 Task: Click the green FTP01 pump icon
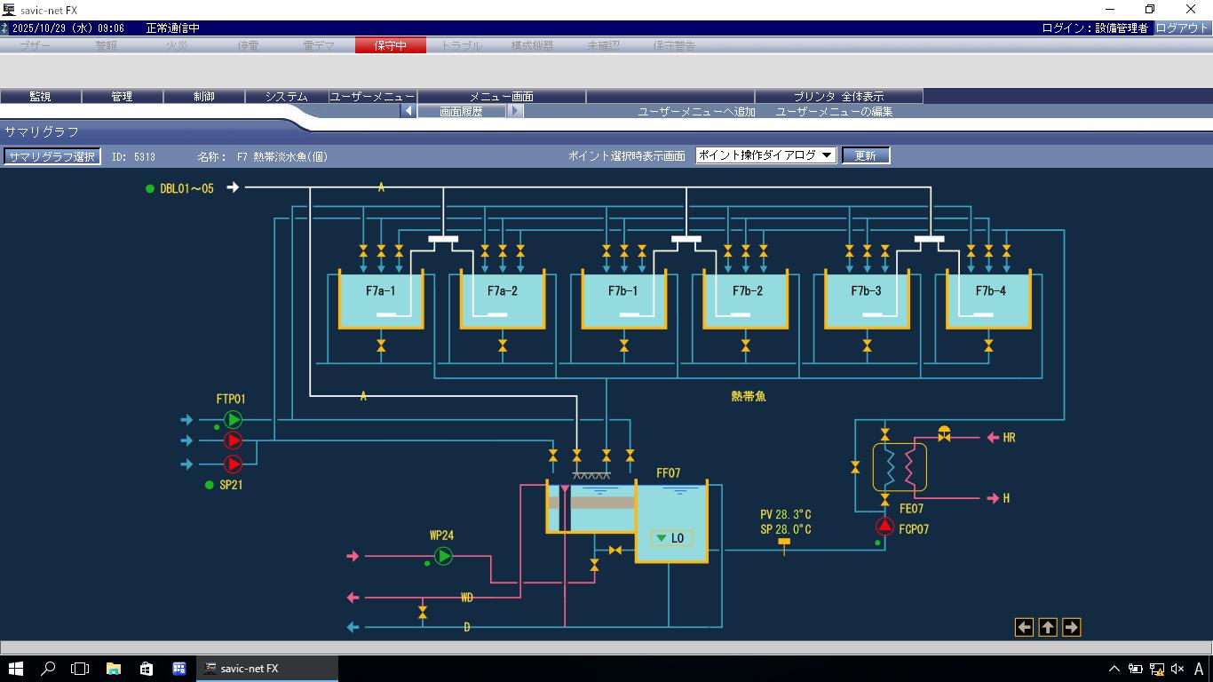click(233, 419)
